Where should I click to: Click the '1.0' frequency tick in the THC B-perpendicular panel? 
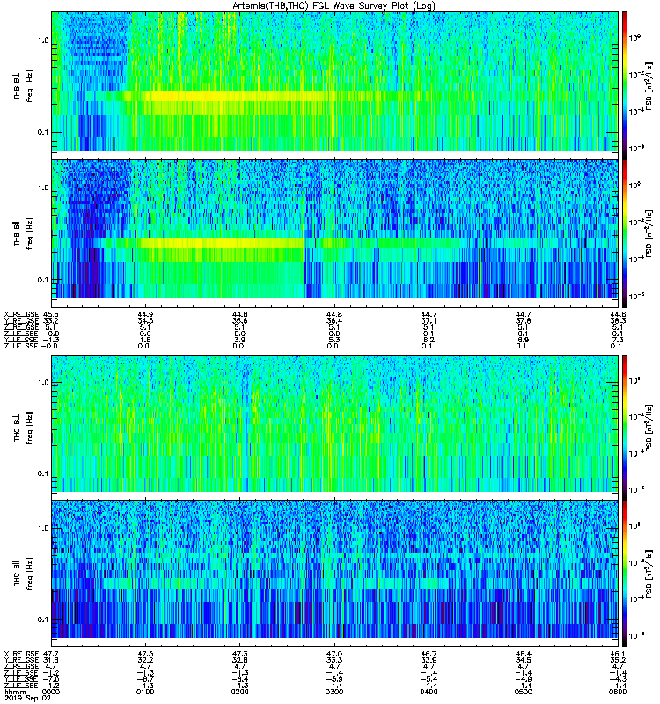click(42, 383)
